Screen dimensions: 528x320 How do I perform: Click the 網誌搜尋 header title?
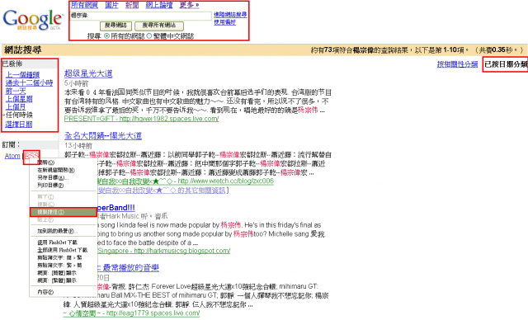(23, 49)
